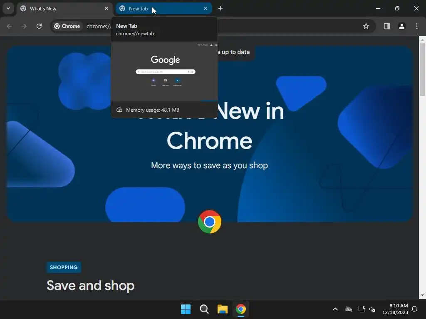Click the page vertical scrollbar thumb
The image size is (426, 319).
[422, 69]
